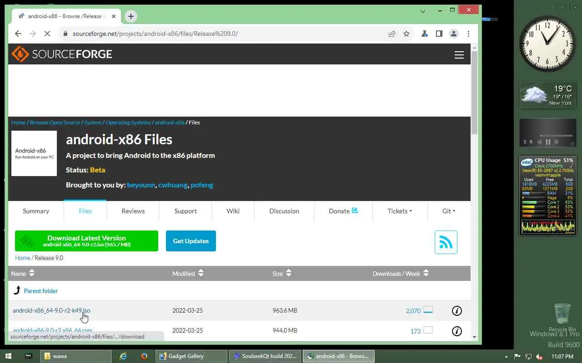Viewport: 582px width, 363px height.
Task: Subscribe via the RSS feed icon
Action: pos(446,242)
